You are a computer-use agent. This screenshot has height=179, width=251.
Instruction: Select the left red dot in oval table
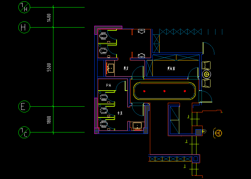click(x=144, y=91)
